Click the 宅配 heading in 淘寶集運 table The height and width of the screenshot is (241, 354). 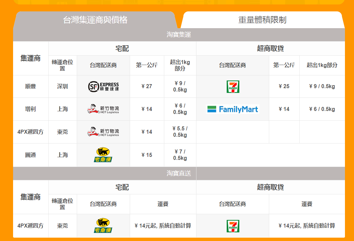[x=122, y=49]
